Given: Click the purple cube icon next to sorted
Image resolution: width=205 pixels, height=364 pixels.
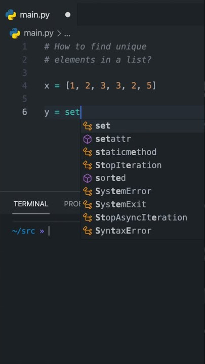Looking at the screenshot, I should 88,178.
